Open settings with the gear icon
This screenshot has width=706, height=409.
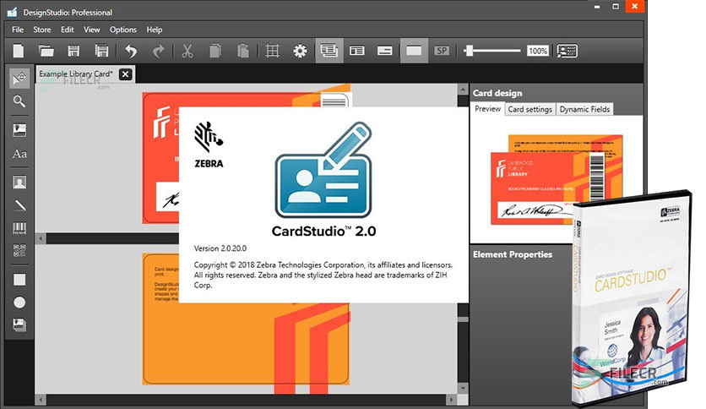(x=300, y=51)
